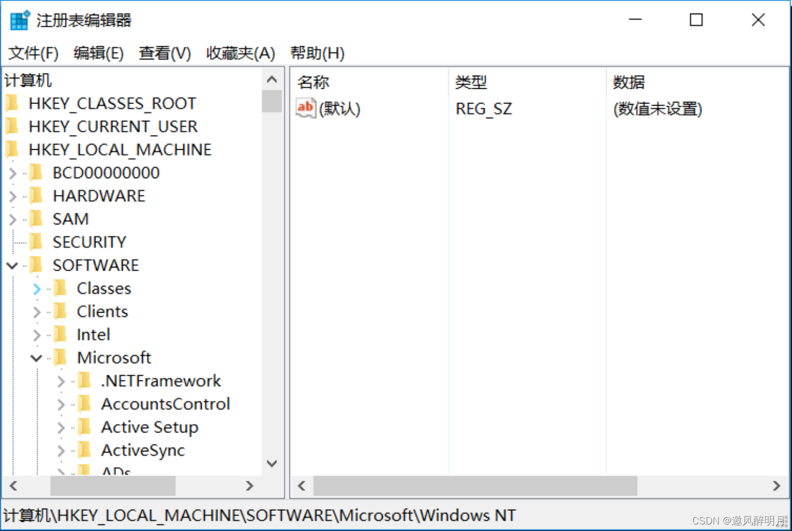Viewport: 792px width, 531px height.
Task: Expand the BCD00000000 tree node
Action: point(12,172)
